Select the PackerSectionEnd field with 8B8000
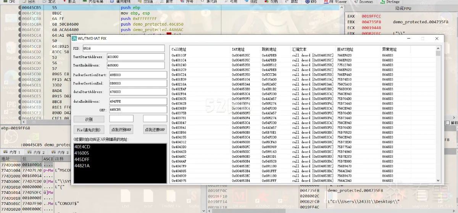Image resolution: width=458 pixels, height=213 pixels. tap(138, 83)
